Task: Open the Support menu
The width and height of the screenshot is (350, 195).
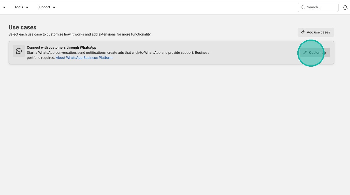Action: coord(44,7)
